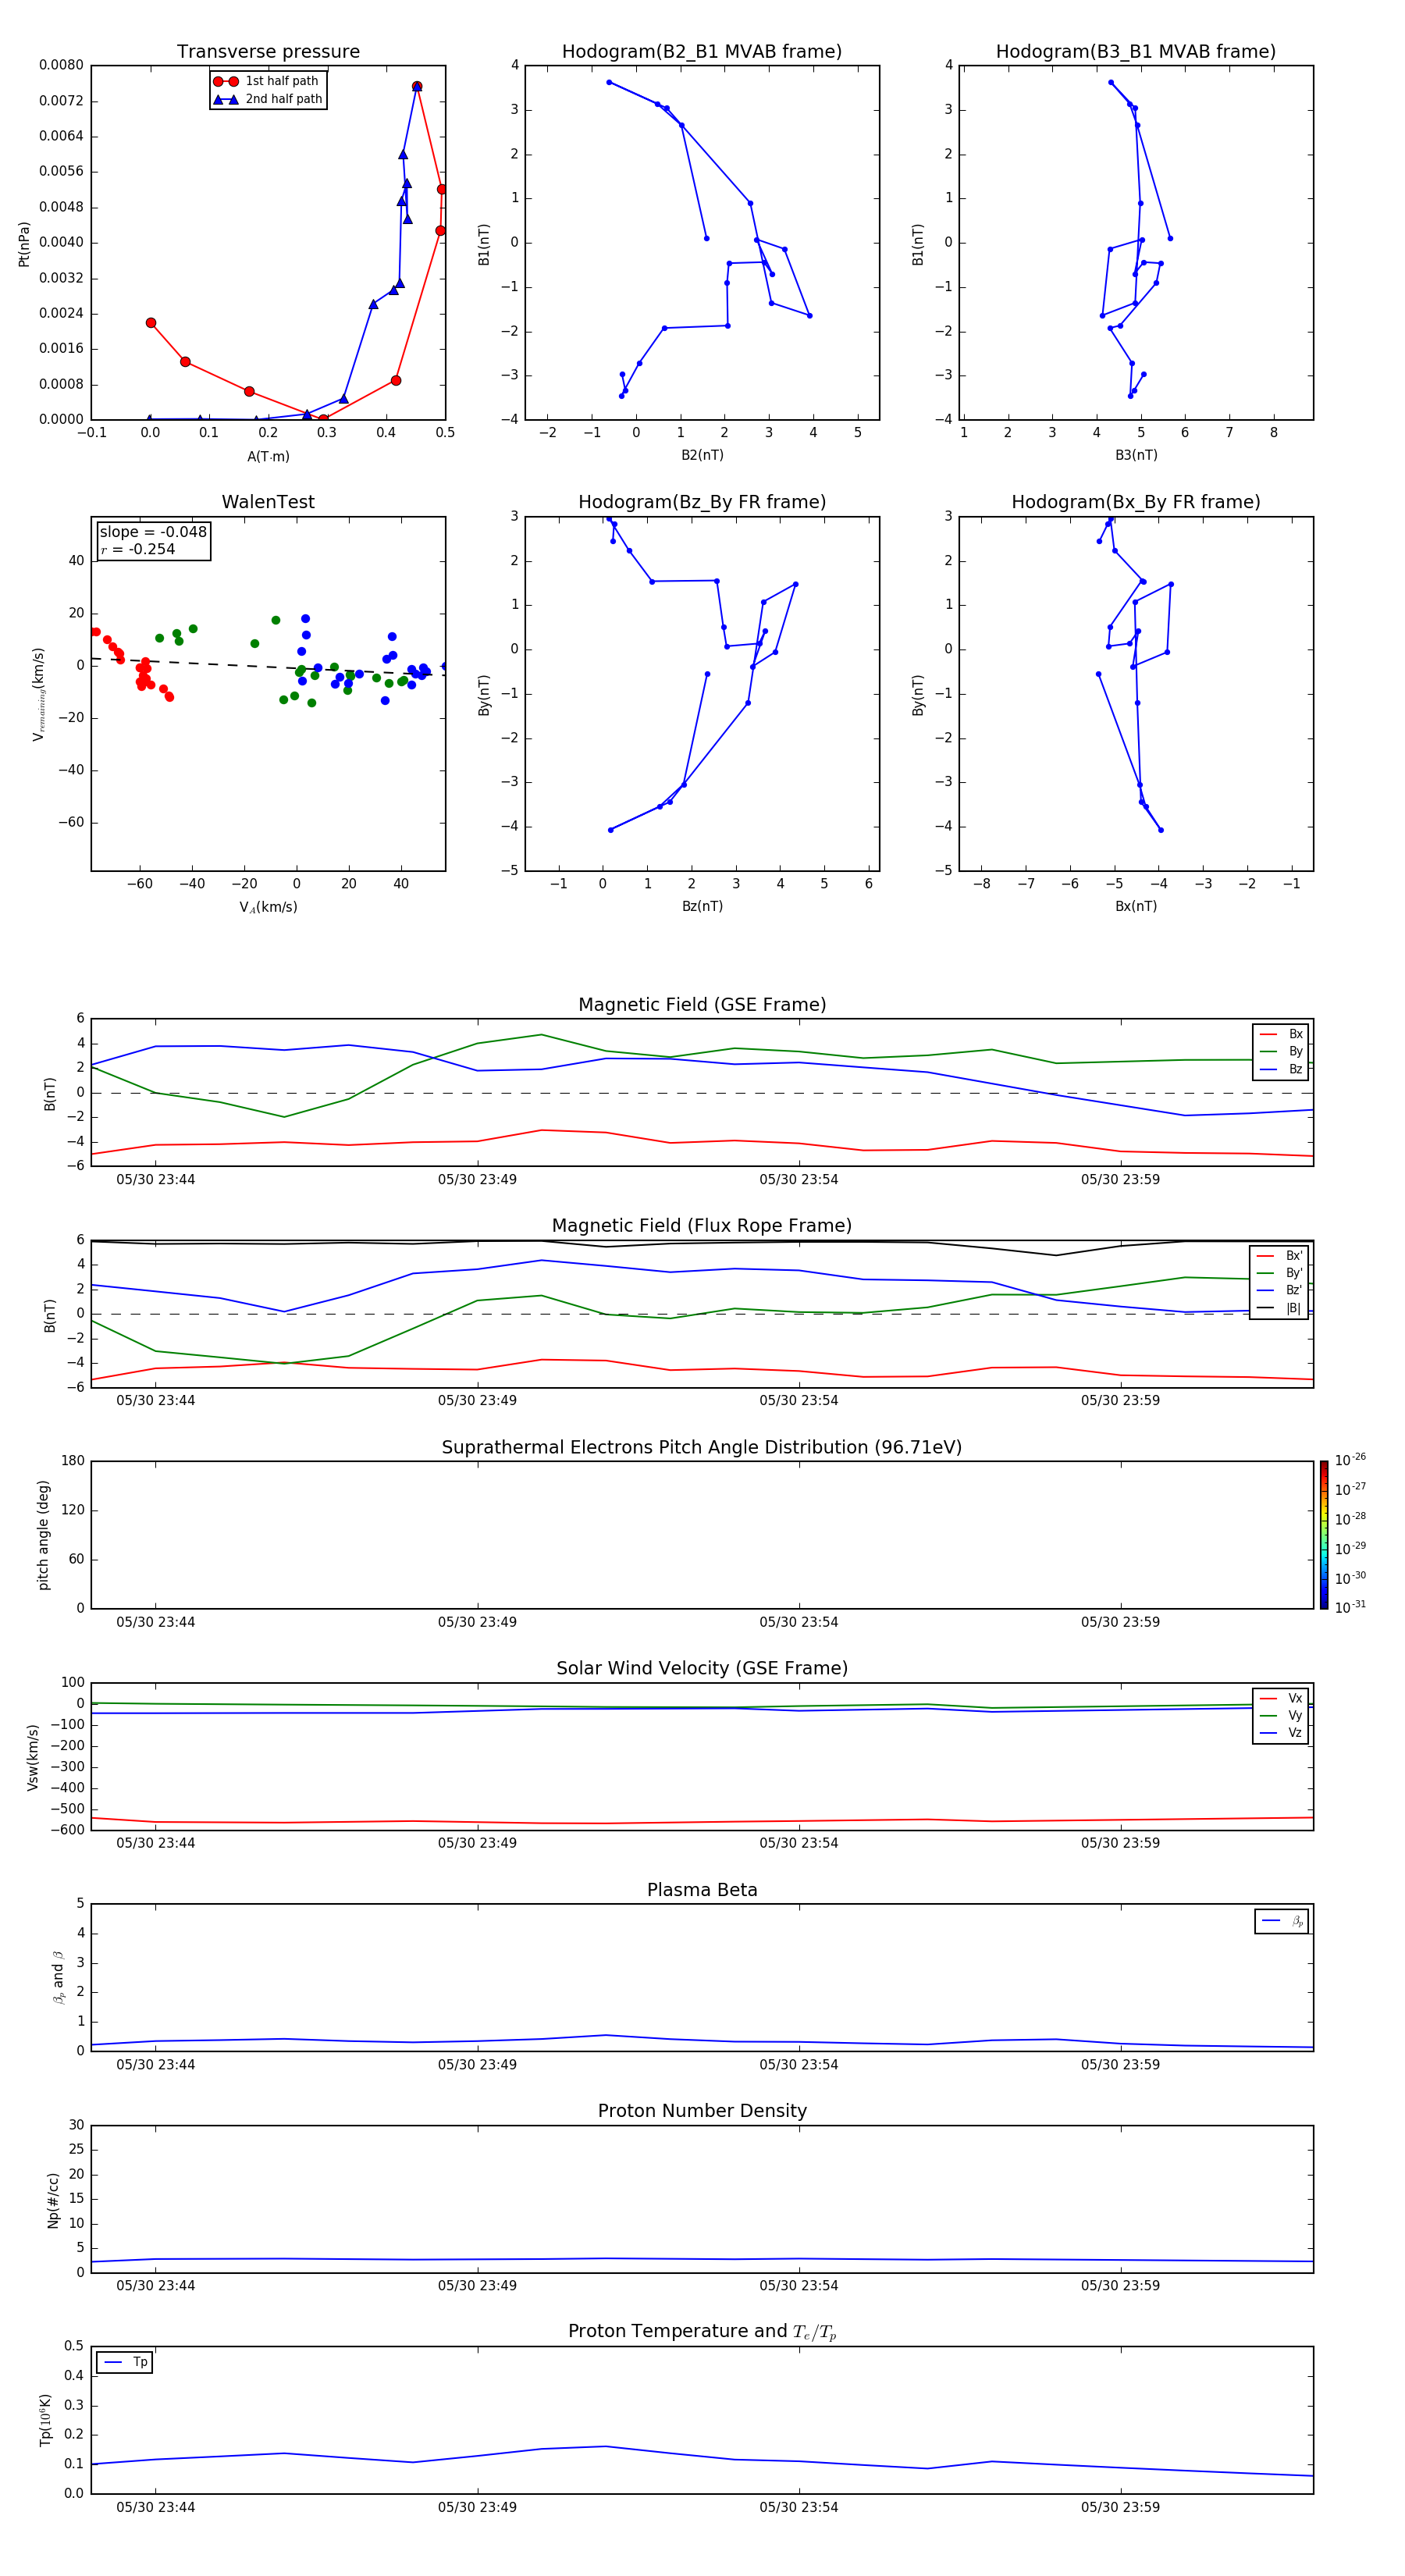Click the 'Magnetic Field (GSE Frame)' title

(702, 1005)
